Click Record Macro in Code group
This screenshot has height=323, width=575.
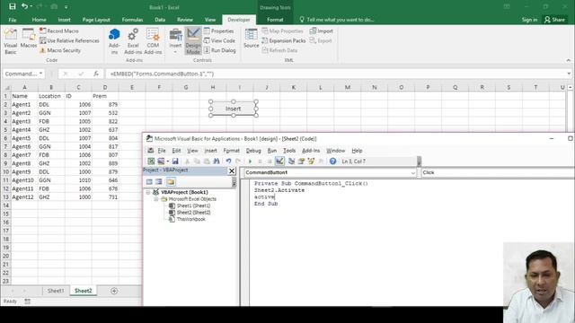[x=59, y=31]
